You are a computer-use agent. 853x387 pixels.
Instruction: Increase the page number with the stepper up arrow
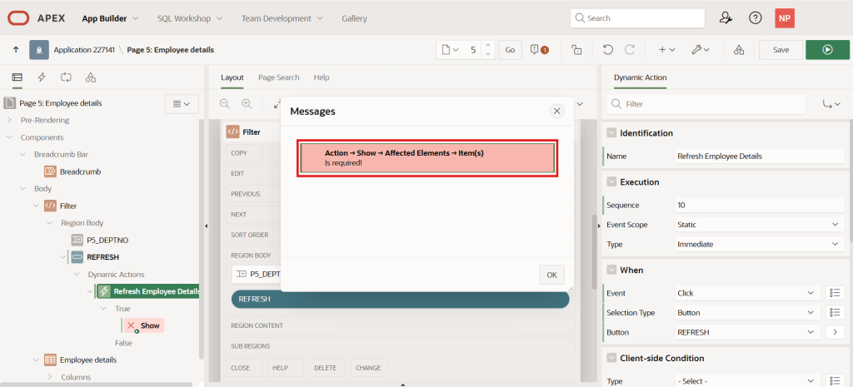click(487, 46)
